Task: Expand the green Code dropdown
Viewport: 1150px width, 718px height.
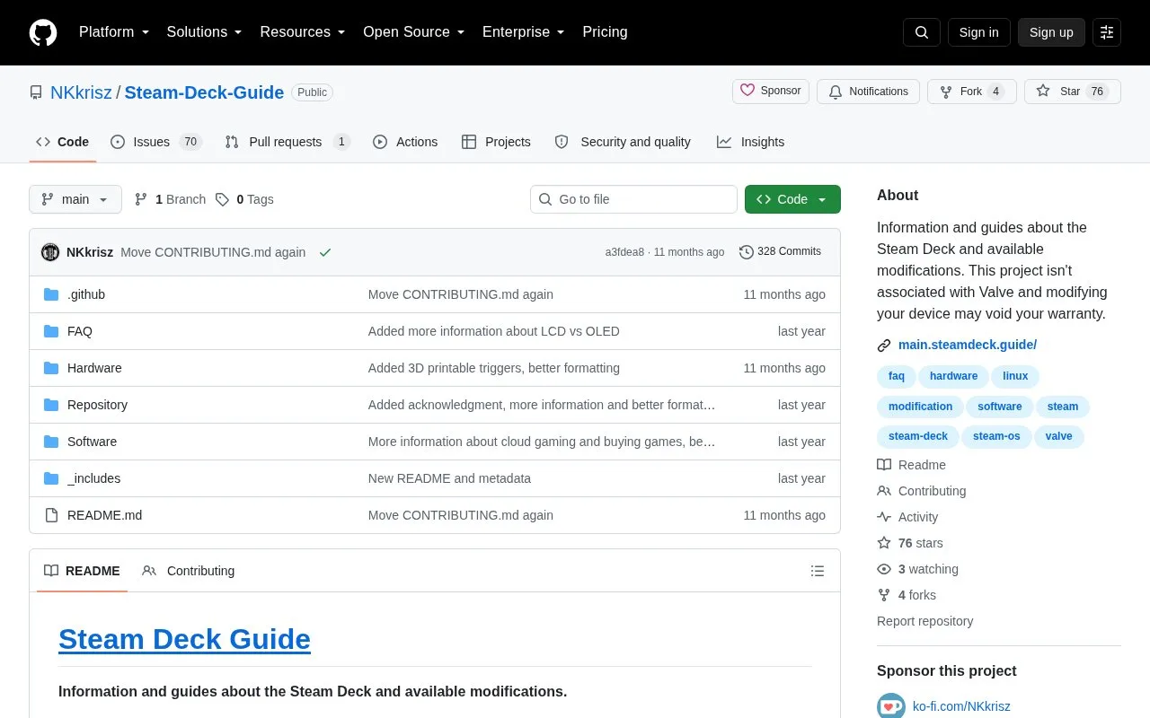Action: [x=792, y=199]
